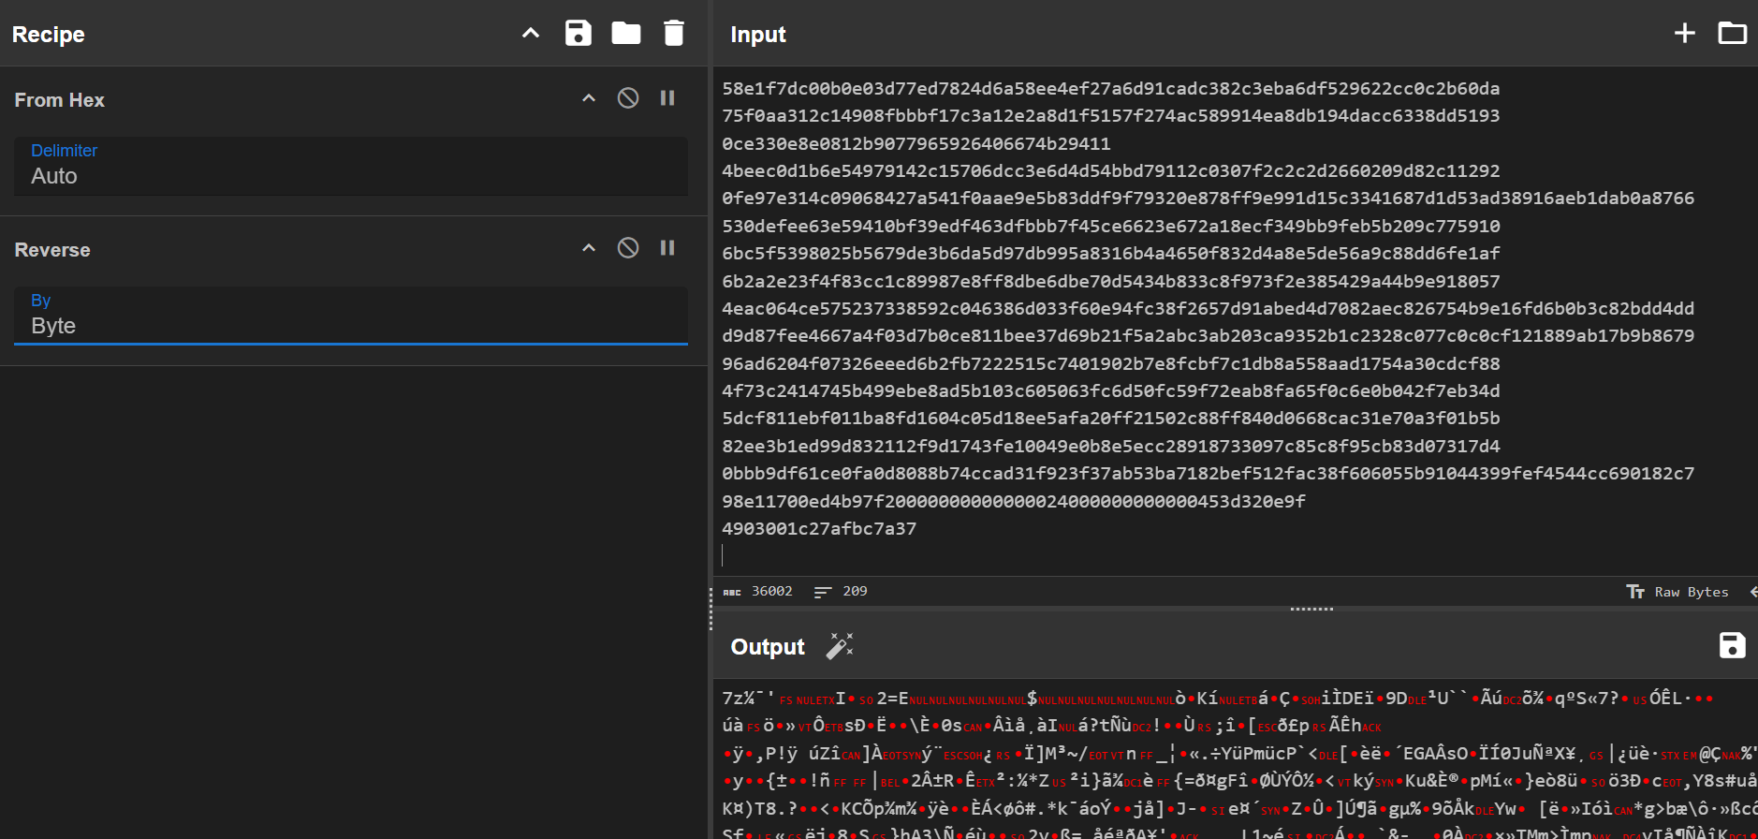1758x839 pixels.
Task: Change the Raw Bytes input encoding
Action: 1677,592
